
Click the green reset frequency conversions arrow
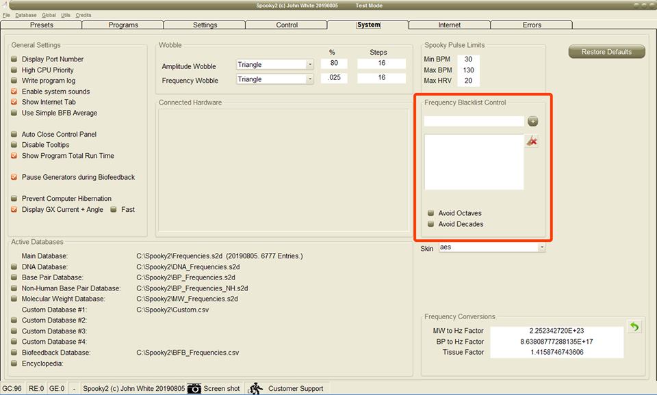634,327
